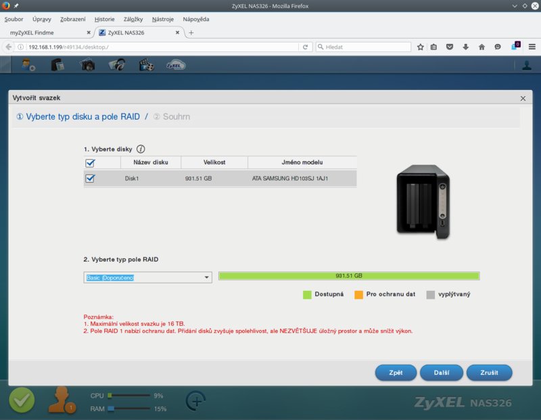Click the Firefox logo in the title bar
The width and height of the screenshot is (541, 420).
tap(5, 5)
